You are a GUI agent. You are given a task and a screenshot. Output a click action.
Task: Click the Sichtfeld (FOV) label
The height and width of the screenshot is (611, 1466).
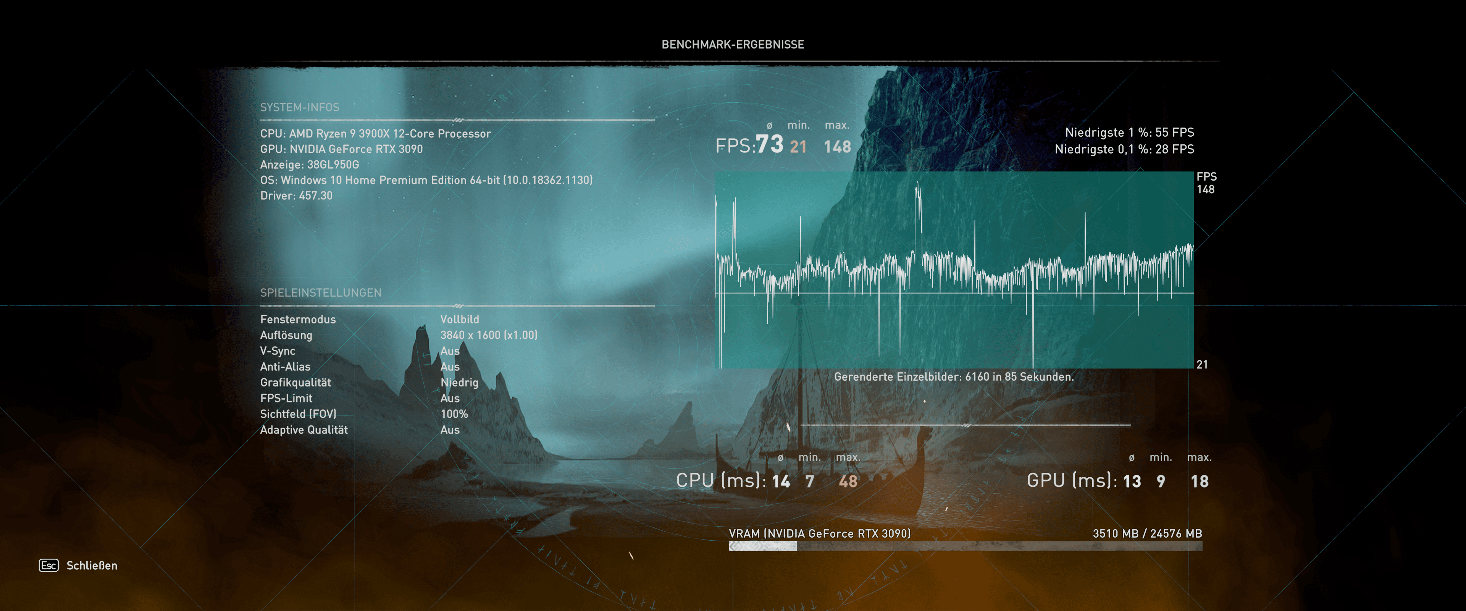click(x=298, y=414)
